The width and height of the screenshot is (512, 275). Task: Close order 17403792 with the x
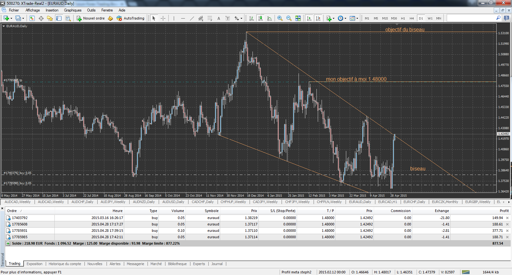(x=507, y=218)
